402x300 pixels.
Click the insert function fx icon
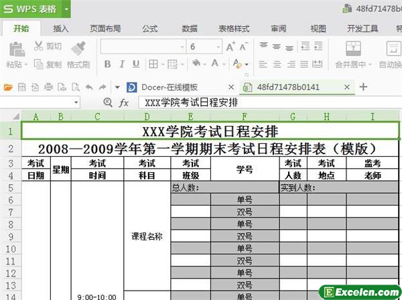click(x=123, y=102)
